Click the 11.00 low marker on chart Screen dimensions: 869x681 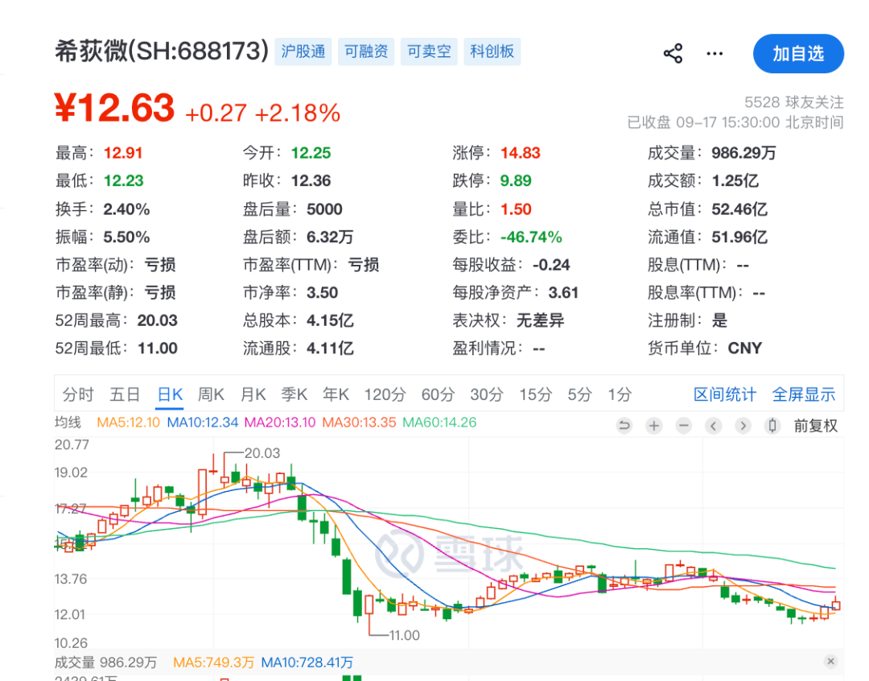(x=405, y=636)
